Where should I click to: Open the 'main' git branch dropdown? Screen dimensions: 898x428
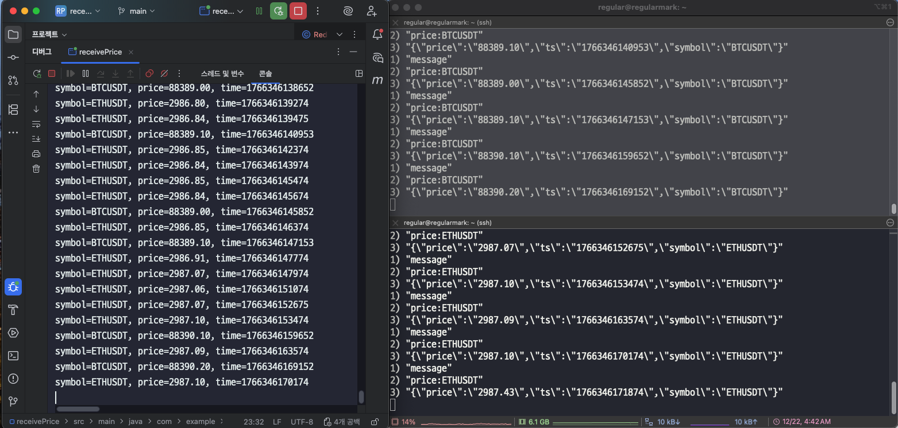click(x=136, y=11)
